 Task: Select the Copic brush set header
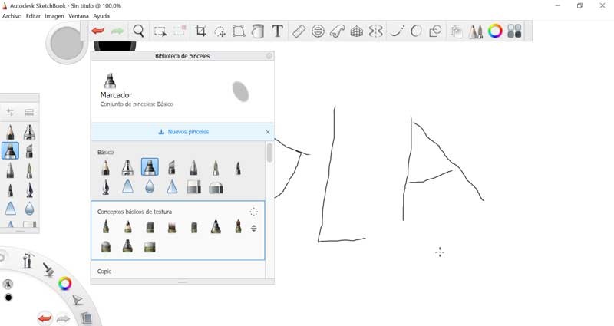point(104,272)
